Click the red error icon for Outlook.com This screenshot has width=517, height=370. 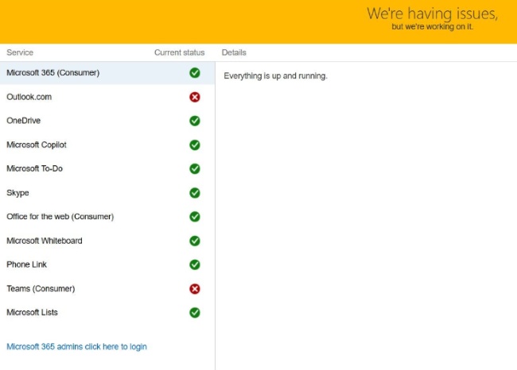[x=195, y=97]
